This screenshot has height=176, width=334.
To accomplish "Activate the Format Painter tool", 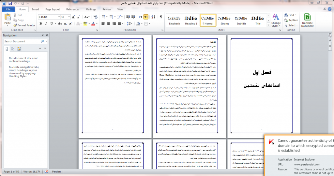I will click(24, 25).
